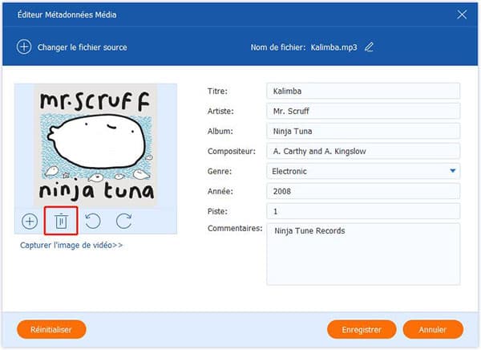
Task: Click the Genre: label
Action: click(x=220, y=171)
